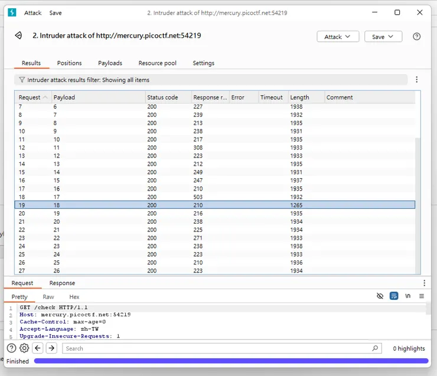Go to previous search match arrow

(38, 348)
